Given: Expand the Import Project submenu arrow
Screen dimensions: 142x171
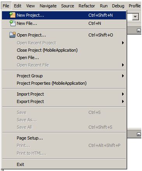Looking at the screenshot, I should click(x=123, y=94).
